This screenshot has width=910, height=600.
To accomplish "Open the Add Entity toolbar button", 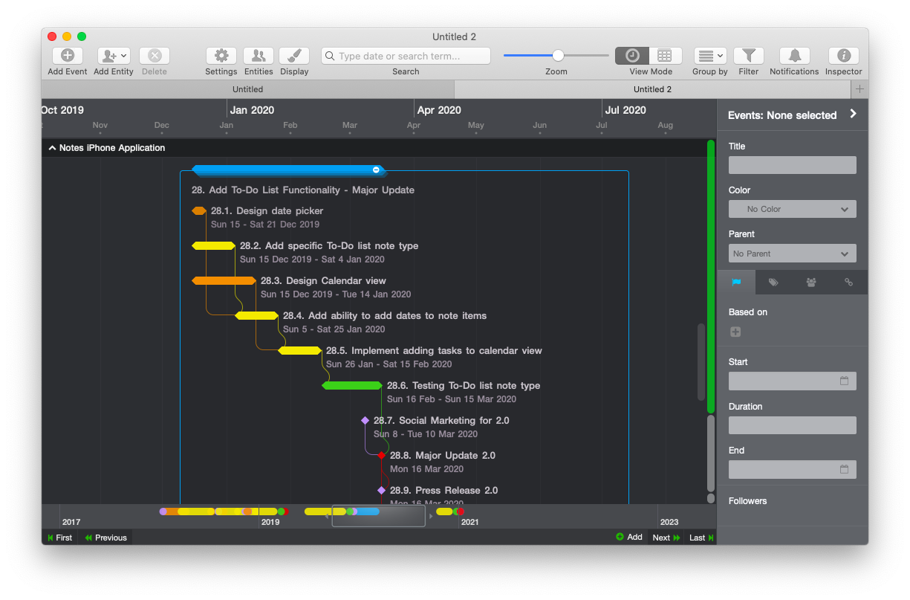I will (x=113, y=56).
